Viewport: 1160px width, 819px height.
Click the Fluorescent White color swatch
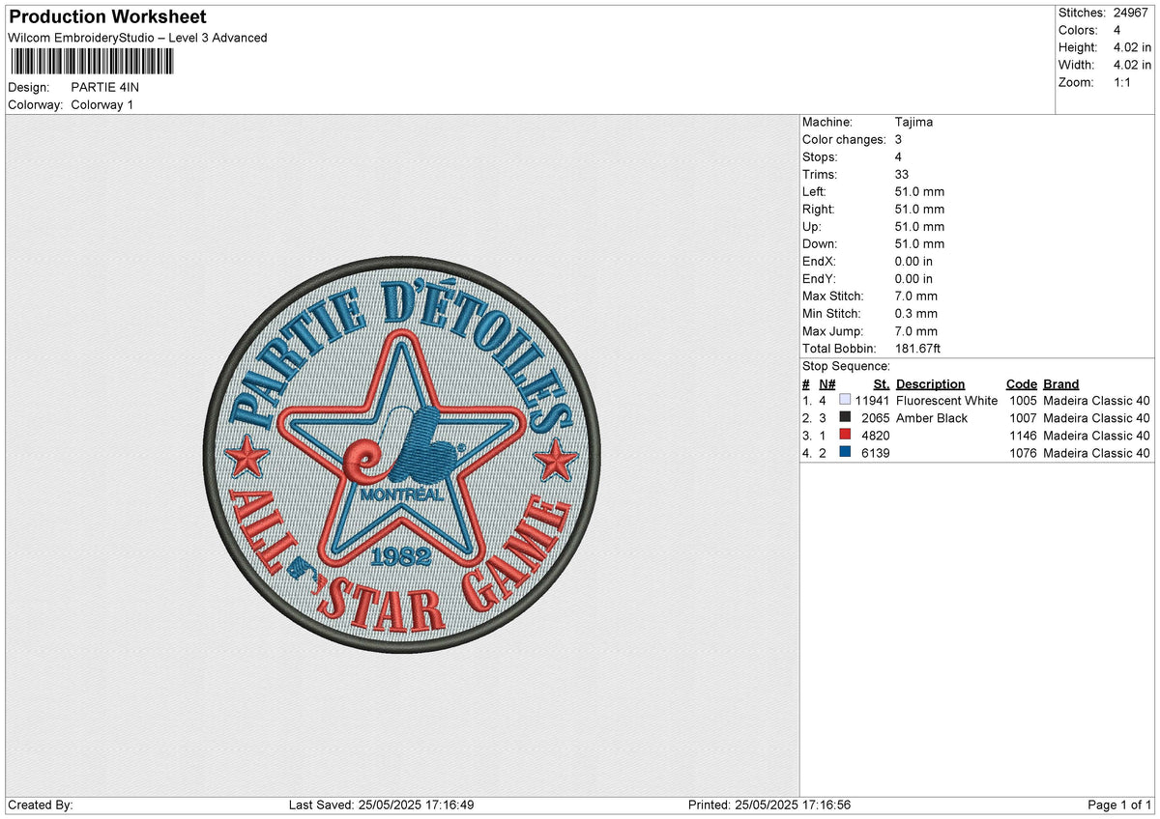coord(846,401)
